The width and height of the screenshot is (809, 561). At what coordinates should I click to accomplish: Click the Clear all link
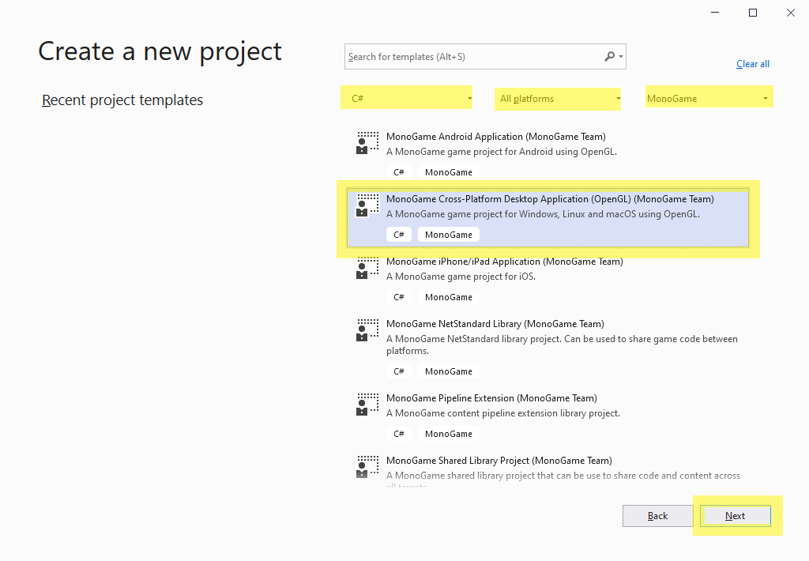[x=752, y=64]
